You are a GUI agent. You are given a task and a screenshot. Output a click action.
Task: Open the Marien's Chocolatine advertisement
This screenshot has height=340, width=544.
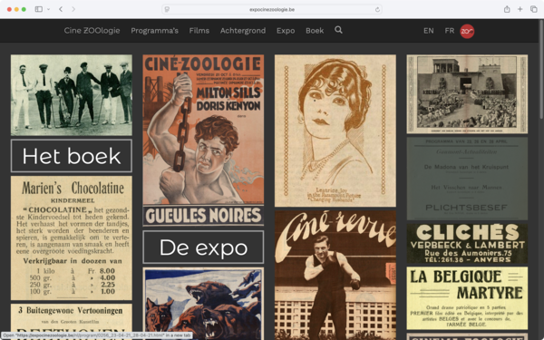tap(72, 238)
